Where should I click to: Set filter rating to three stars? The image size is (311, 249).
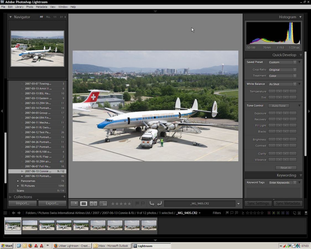[255, 213]
